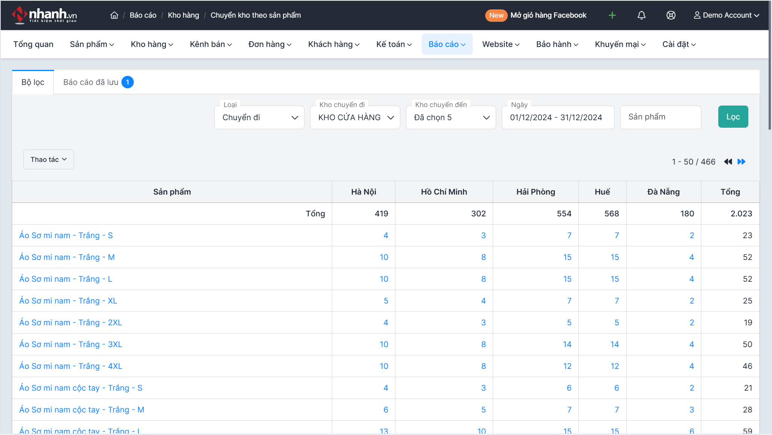Click the Sản phẩm column header

coord(172,192)
